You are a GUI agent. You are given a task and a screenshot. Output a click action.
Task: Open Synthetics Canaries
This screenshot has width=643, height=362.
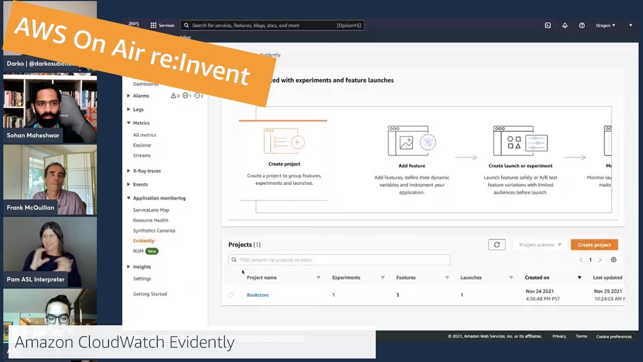tap(154, 231)
